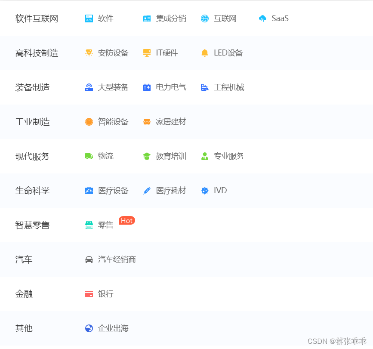The width and height of the screenshot is (373, 349).
Task: Select the 工业制造 category heading
Action: 32,122
